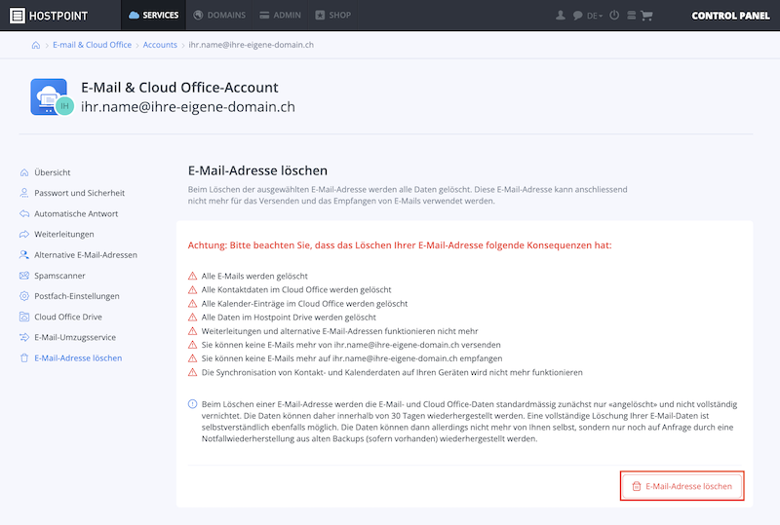Click the Spamscanner envelope icon
This screenshot has width=780, height=525.
(23, 276)
